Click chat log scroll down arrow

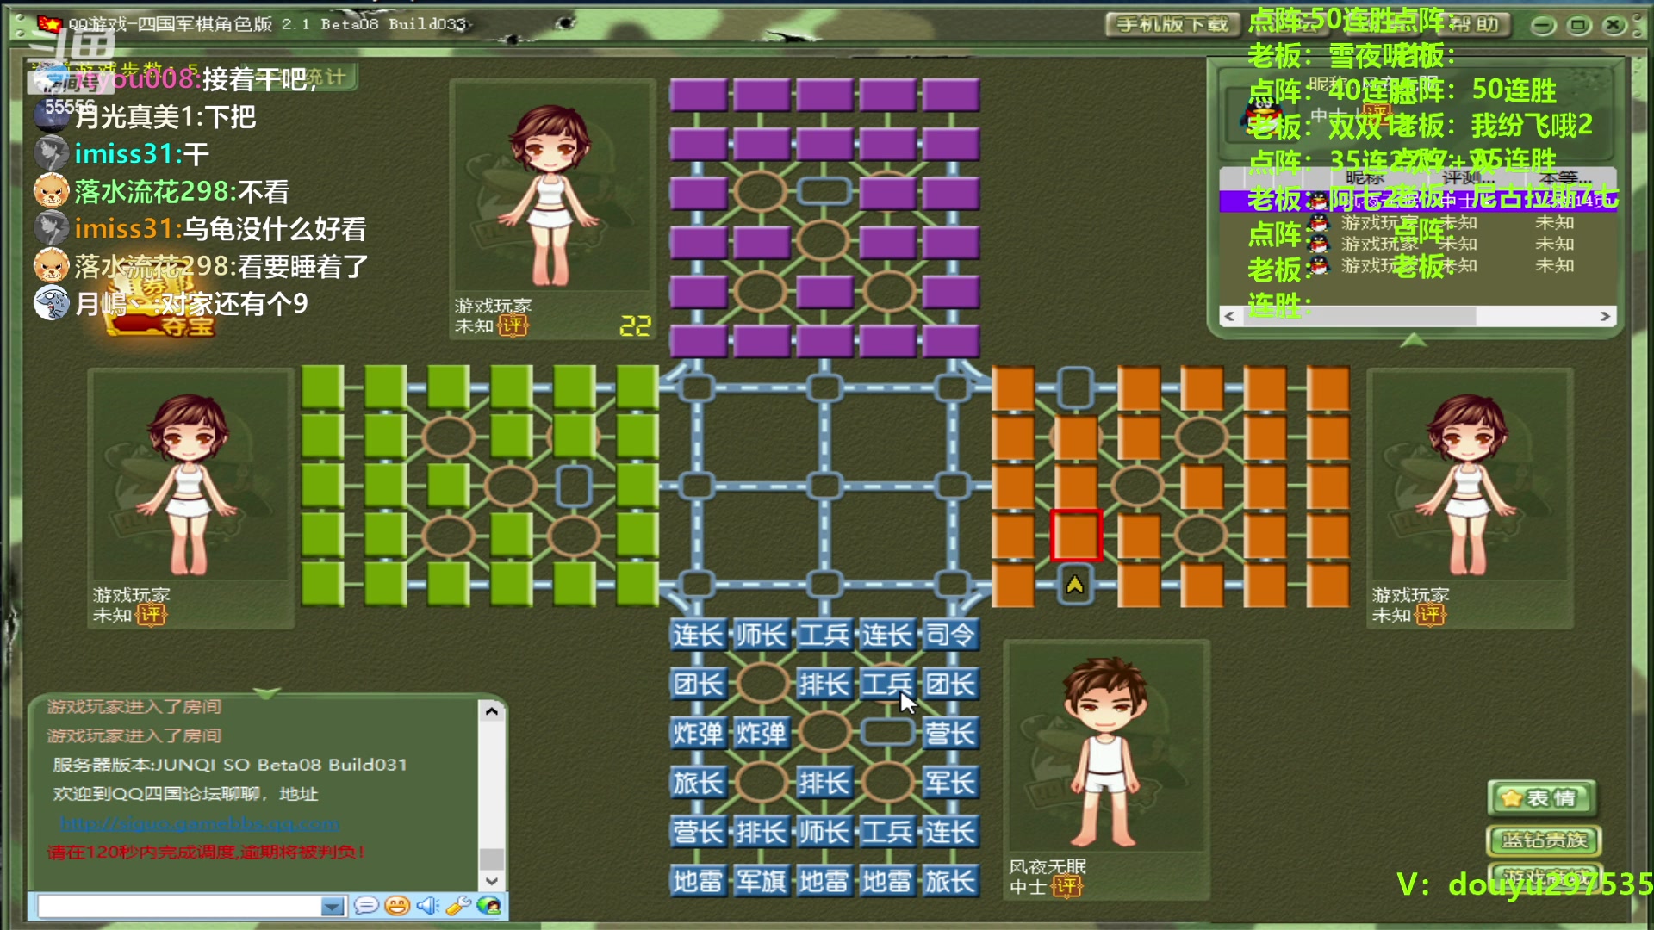coord(491,881)
